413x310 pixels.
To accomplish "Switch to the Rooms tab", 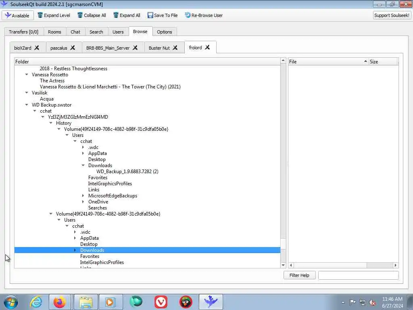I will tap(54, 32).
